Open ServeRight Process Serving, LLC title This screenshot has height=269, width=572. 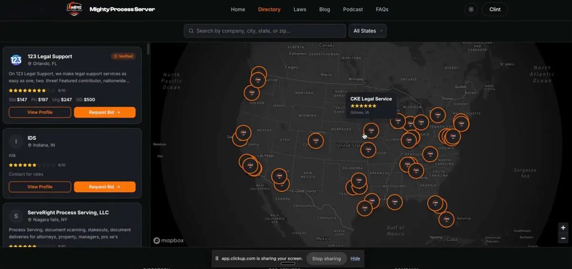(68, 212)
